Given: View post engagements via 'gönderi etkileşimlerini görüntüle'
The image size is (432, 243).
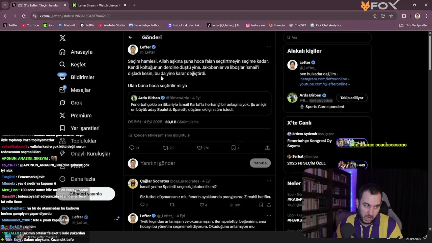Looking at the screenshot, I should tap(159, 135).
